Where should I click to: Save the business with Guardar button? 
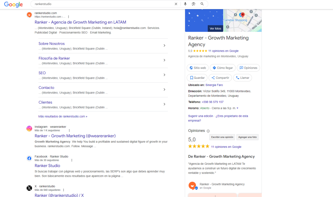197,78
